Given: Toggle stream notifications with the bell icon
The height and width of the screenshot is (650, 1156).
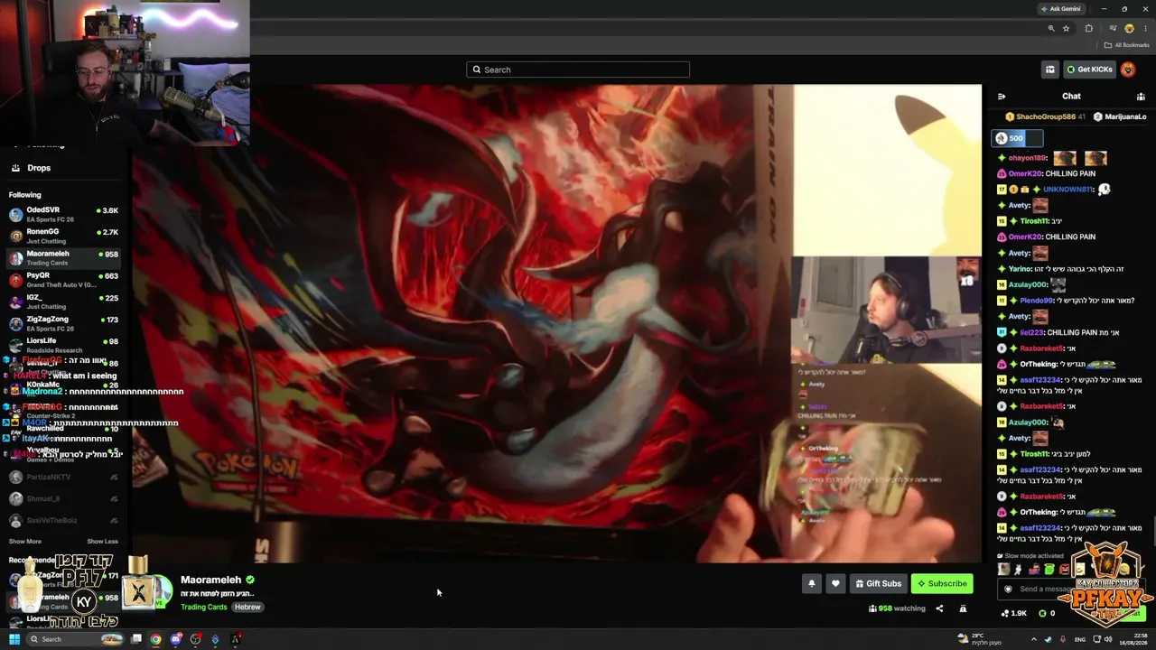Looking at the screenshot, I should 811,583.
